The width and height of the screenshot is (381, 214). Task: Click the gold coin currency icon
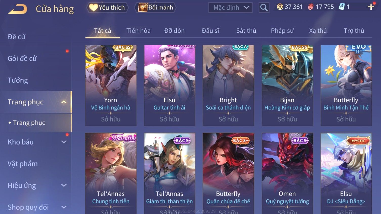(x=280, y=7)
